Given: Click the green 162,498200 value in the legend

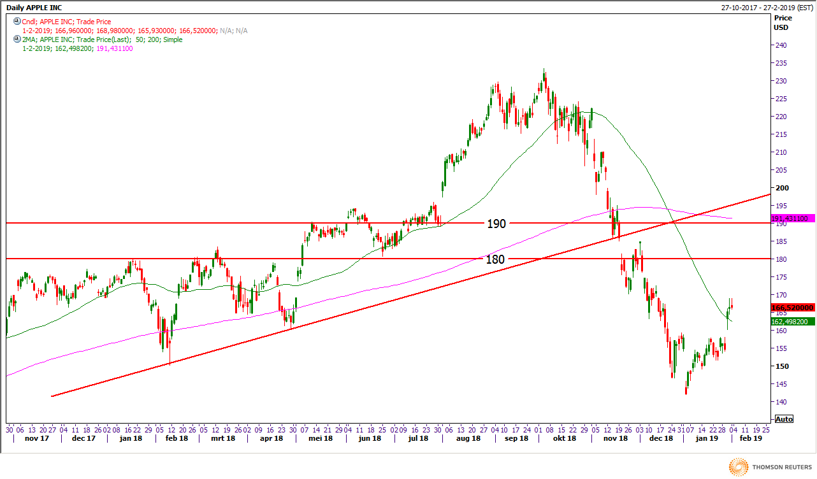Looking at the screenshot, I should click(74, 48).
